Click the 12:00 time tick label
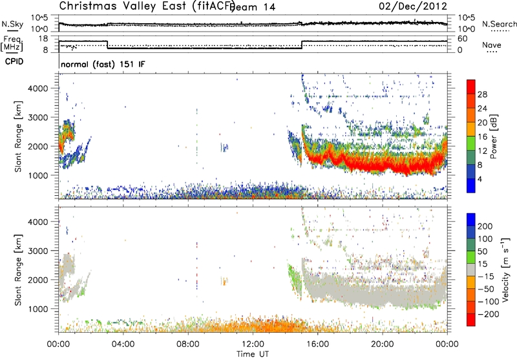The height and width of the screenshot is (358, 517). coord(253,344)
